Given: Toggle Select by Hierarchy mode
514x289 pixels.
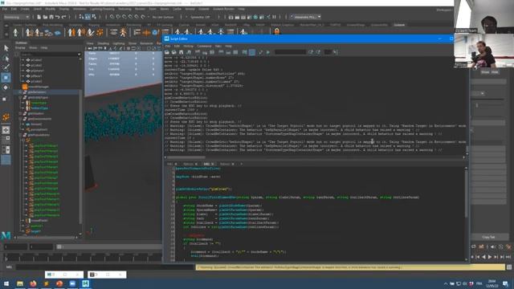Looking at the screenshot, I should coord(82,17).
